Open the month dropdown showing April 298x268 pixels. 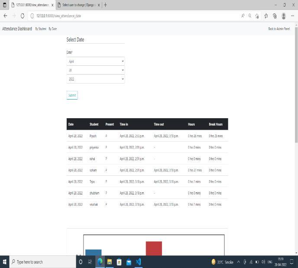(96, 61)
